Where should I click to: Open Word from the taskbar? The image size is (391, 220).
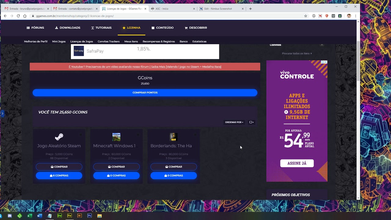39,216
